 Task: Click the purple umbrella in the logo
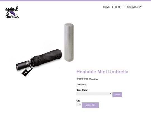click(13, 13)
